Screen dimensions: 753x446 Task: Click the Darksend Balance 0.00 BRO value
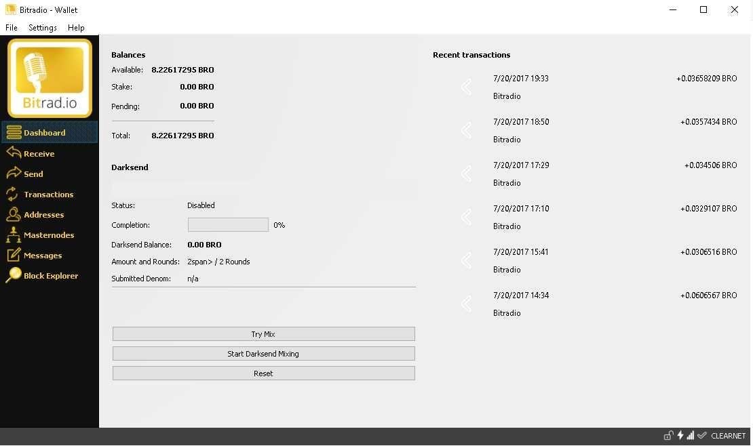[x=204, y=245]
